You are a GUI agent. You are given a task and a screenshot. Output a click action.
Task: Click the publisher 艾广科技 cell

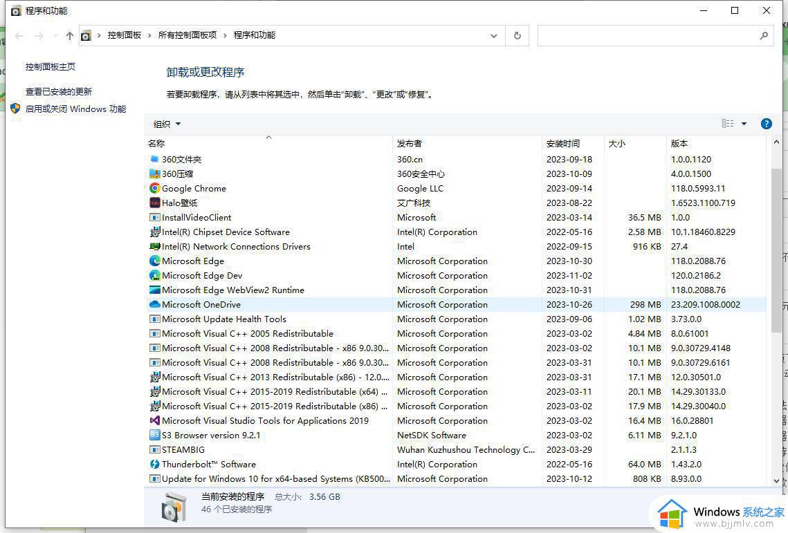click(414, 203)
